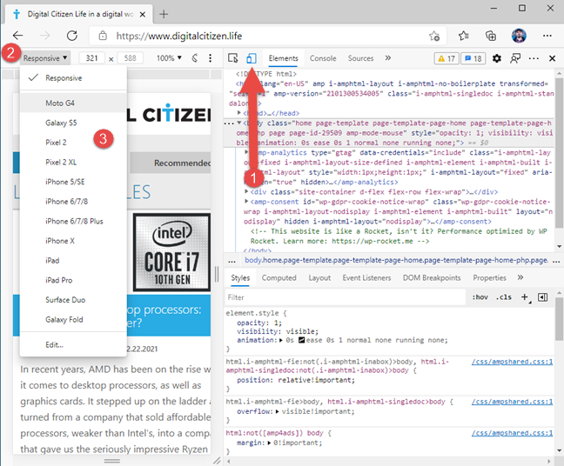Toggle .cls class editor

(504, 297)
